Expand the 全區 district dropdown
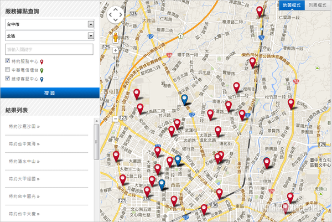The width and height of the screenshot is (332, 222). tap(49, 36)
